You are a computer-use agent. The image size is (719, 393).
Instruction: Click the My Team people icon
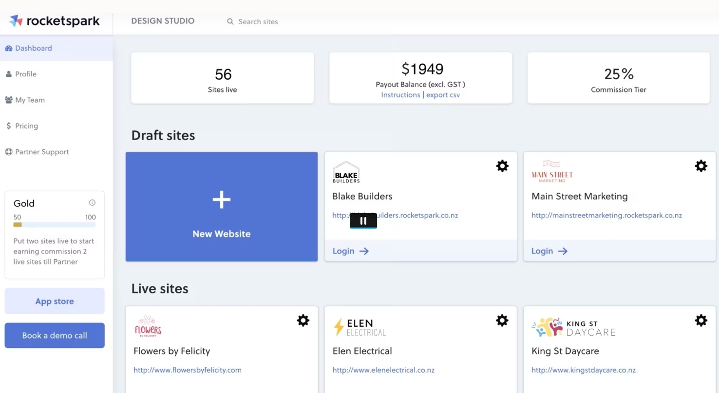tap(8, 100)
